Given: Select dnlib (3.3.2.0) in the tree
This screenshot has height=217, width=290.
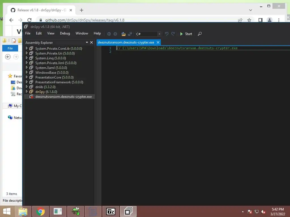Looking at the screenshot, I should (x=45, y=87).
